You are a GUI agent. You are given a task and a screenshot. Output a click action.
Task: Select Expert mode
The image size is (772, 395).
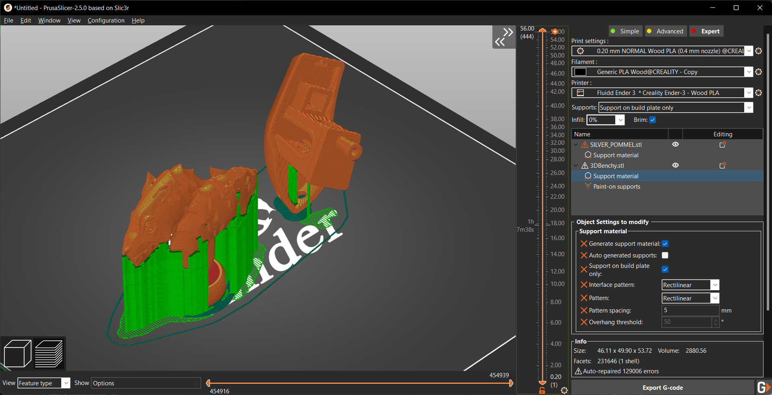point(706,31)
